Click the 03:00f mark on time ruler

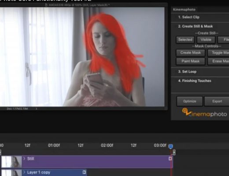pyautogui.click(x=160, y=145)
